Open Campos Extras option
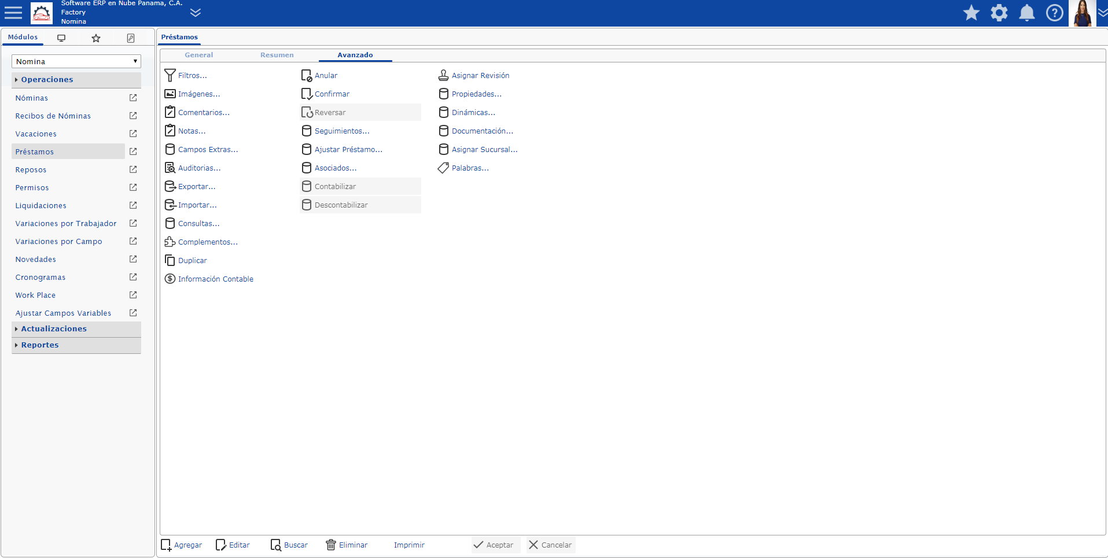Screen dimensions: 1108x558 coord(201,149)
